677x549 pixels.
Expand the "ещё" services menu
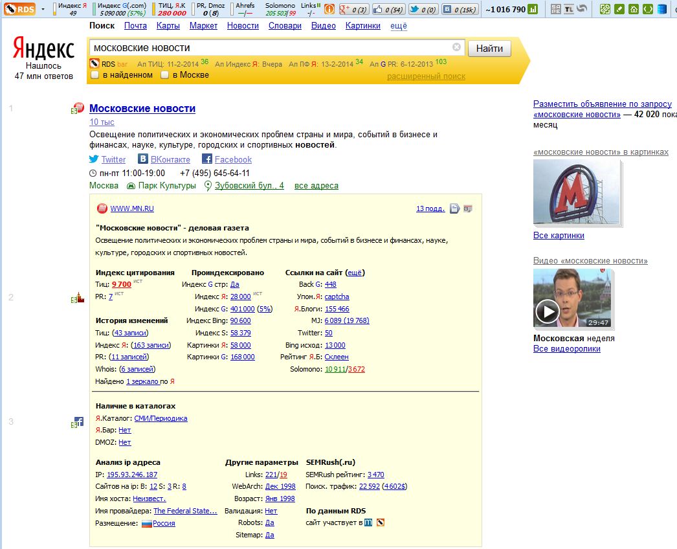399,26
